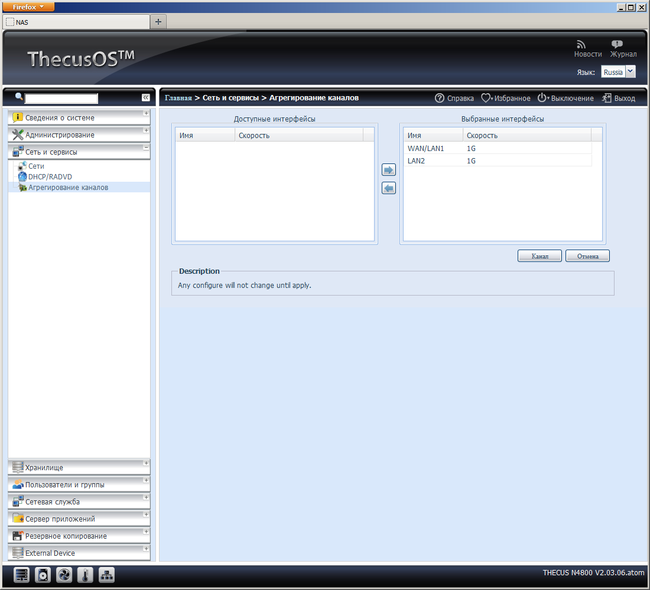Expand Резервное копирование section

(79, 536)
